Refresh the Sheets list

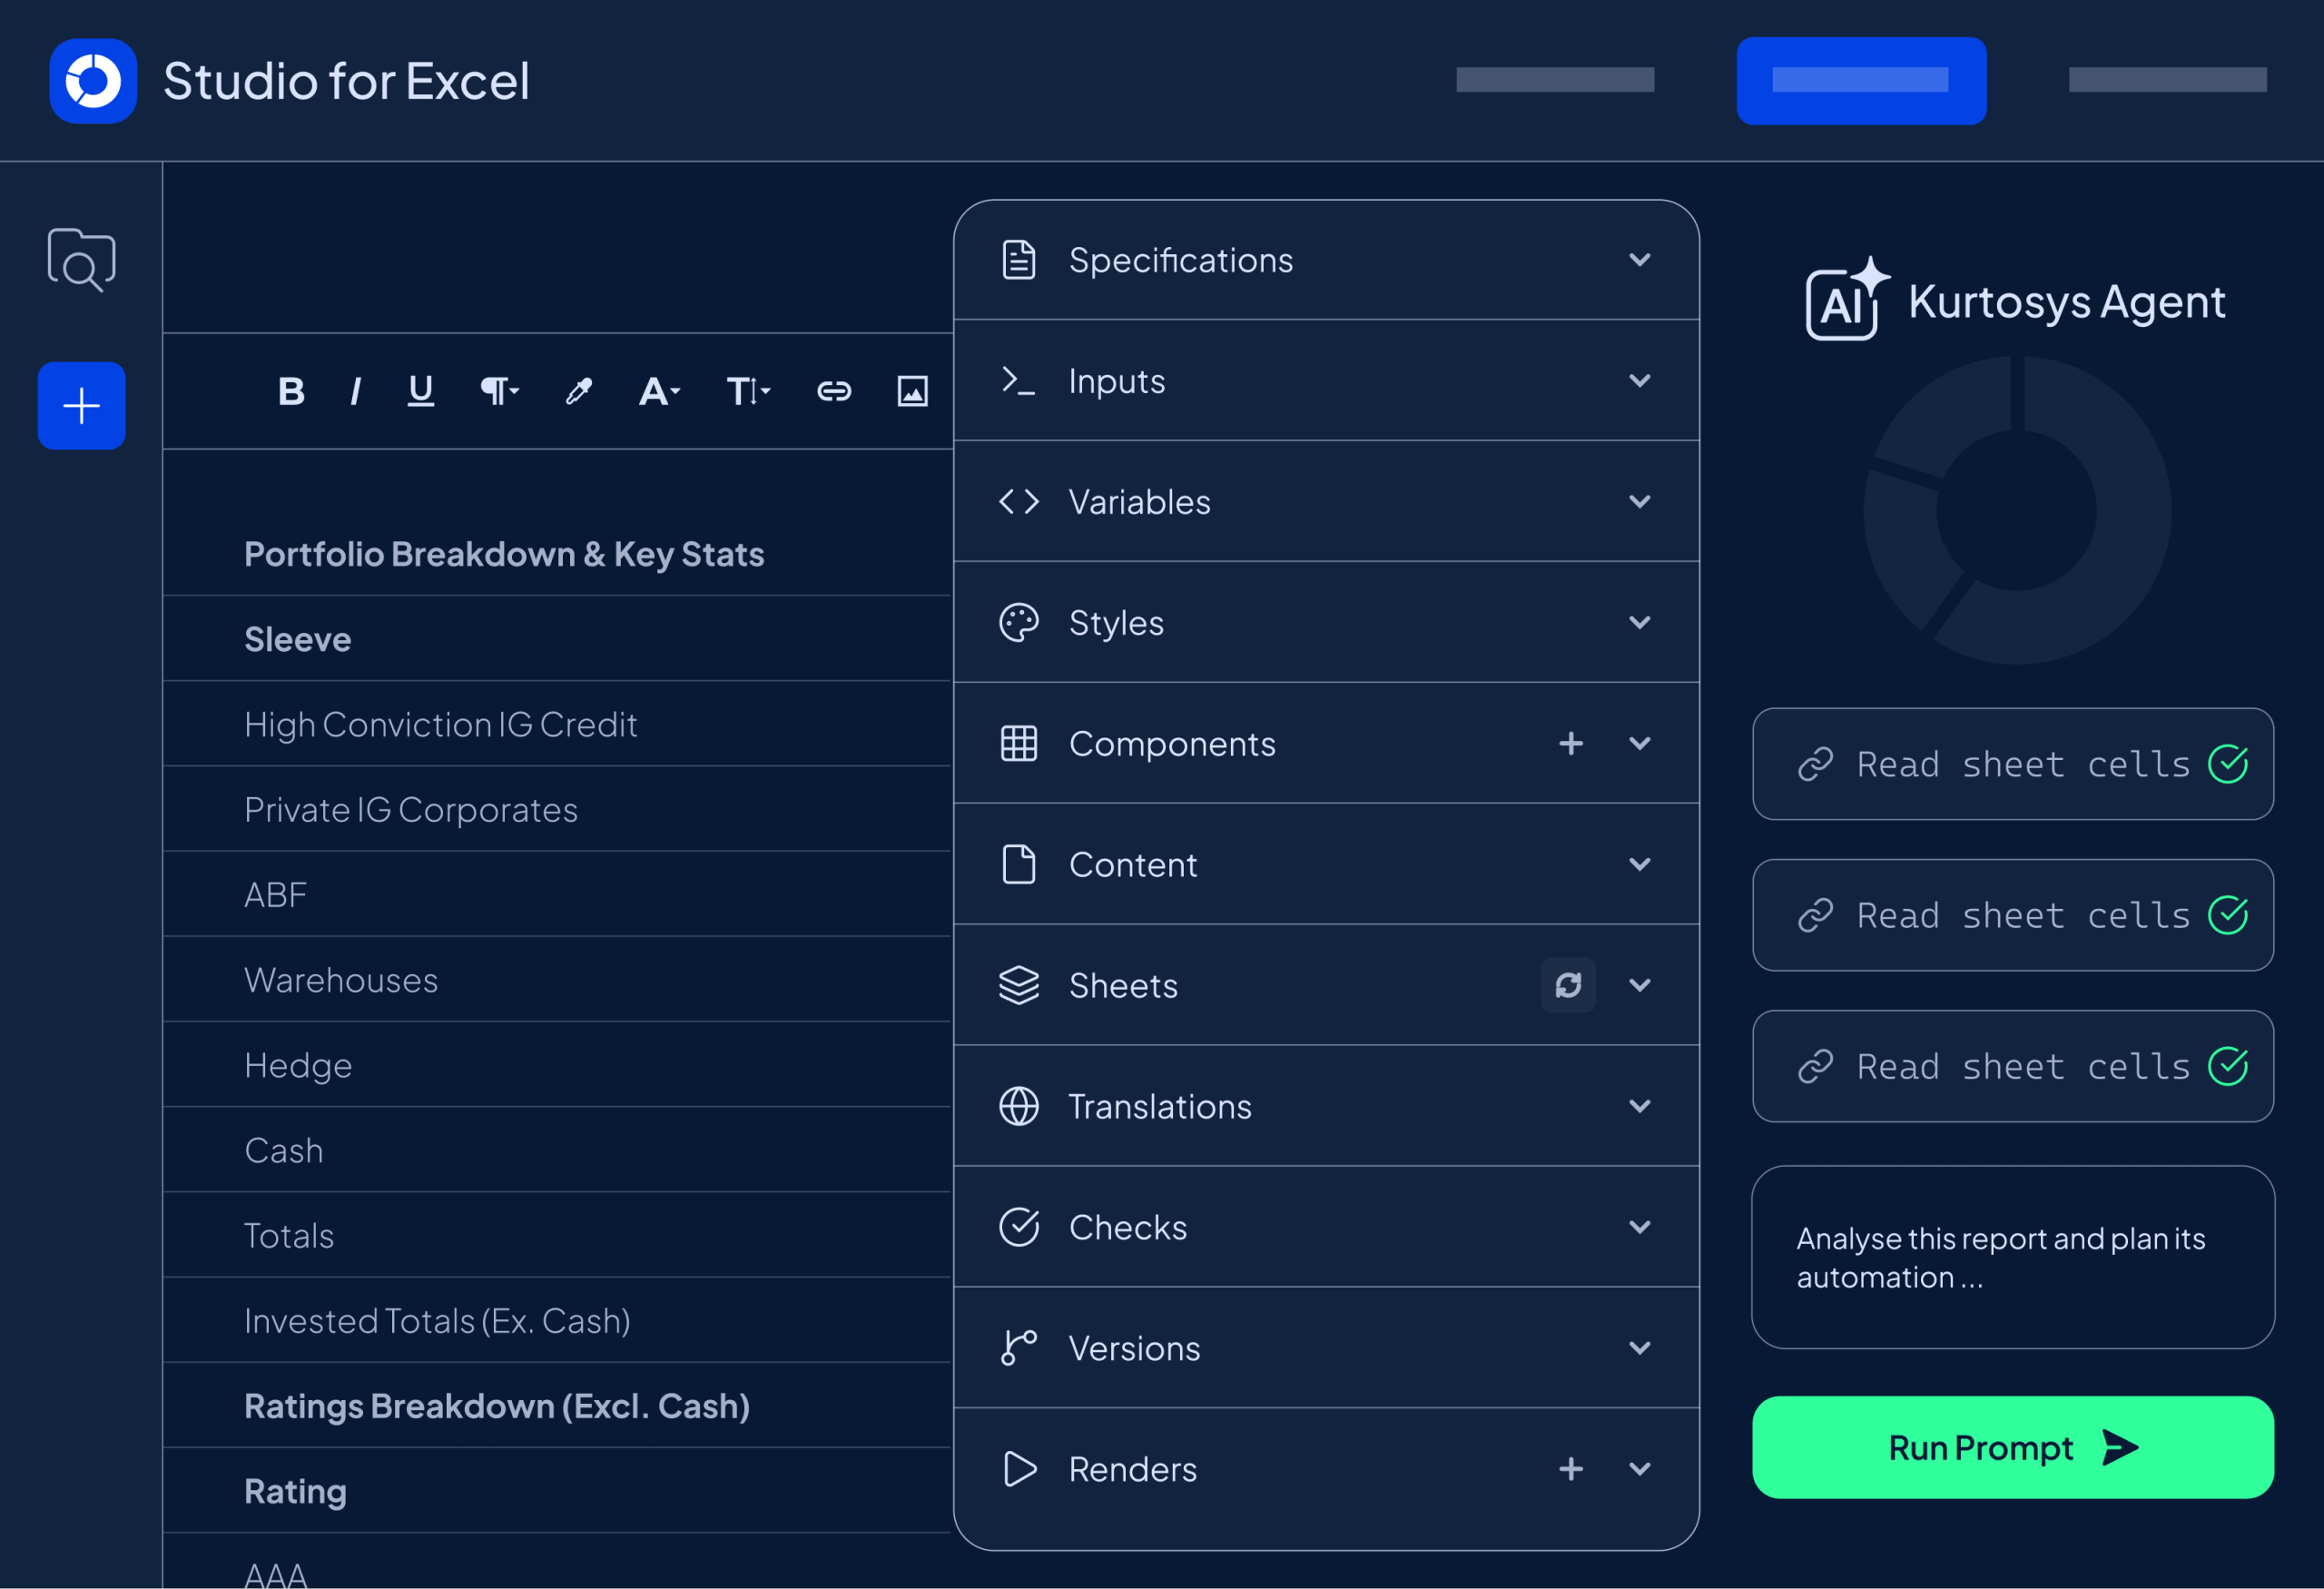pyautogui.click(x=1568, y=986)
